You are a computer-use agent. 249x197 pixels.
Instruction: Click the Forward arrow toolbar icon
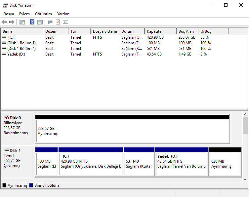click(12, 22)
